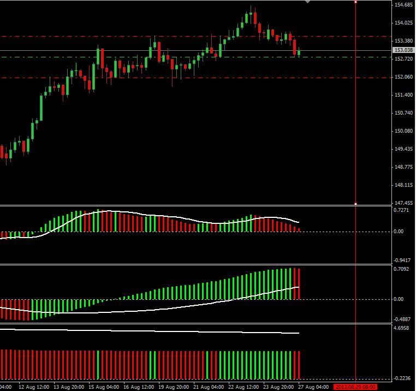Click the 23 Aug 20:00 time label
Viewport: 416px width, 391px height.
click(x=278, y=387)
